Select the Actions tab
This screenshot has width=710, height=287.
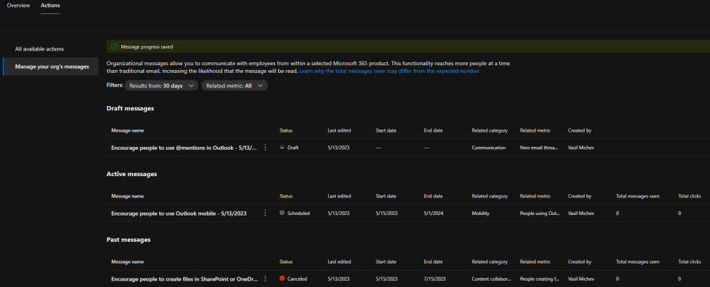50,6
